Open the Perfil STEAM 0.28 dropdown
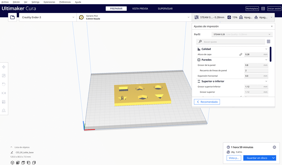 point(242,34)
